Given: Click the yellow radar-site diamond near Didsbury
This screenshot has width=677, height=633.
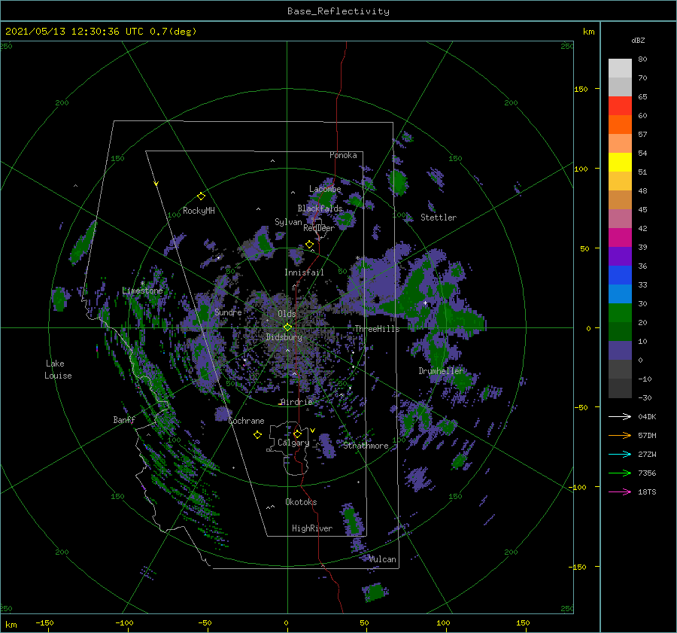Looking at the screenshot, I should [x=287, y=327].
